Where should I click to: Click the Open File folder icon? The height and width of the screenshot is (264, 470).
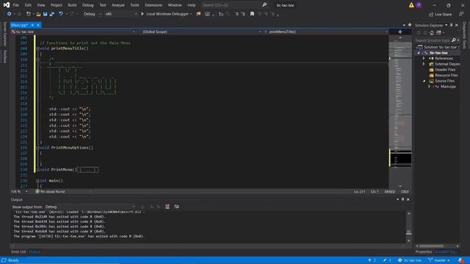click(38, 14)
